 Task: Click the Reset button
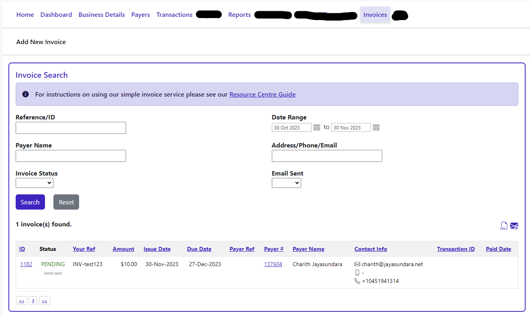66,202
